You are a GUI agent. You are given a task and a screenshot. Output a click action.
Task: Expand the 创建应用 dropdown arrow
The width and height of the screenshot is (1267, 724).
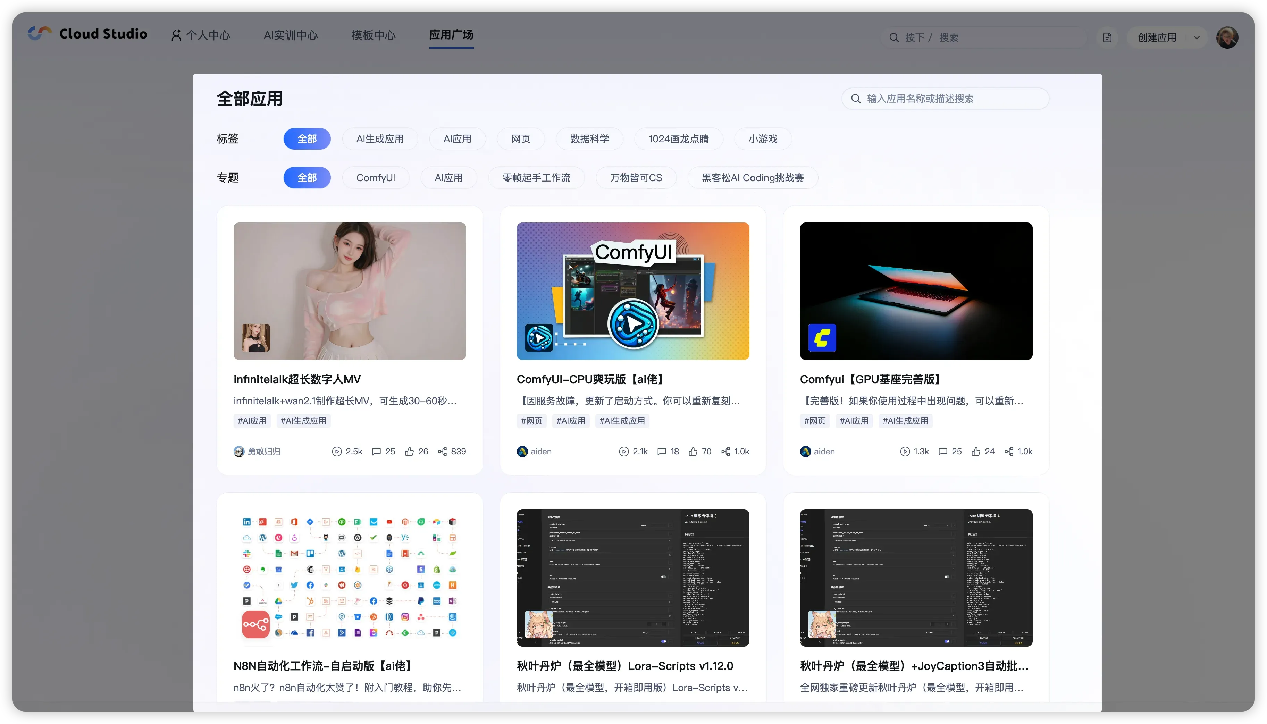[x=1197, y=38]
